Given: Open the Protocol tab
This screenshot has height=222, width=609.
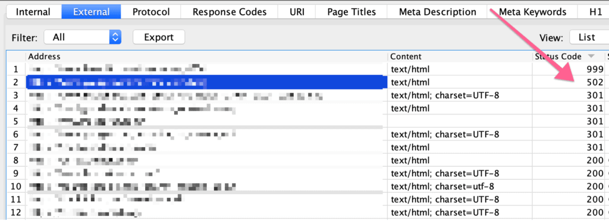Looking at the screenshot, I should coord(151,12).
